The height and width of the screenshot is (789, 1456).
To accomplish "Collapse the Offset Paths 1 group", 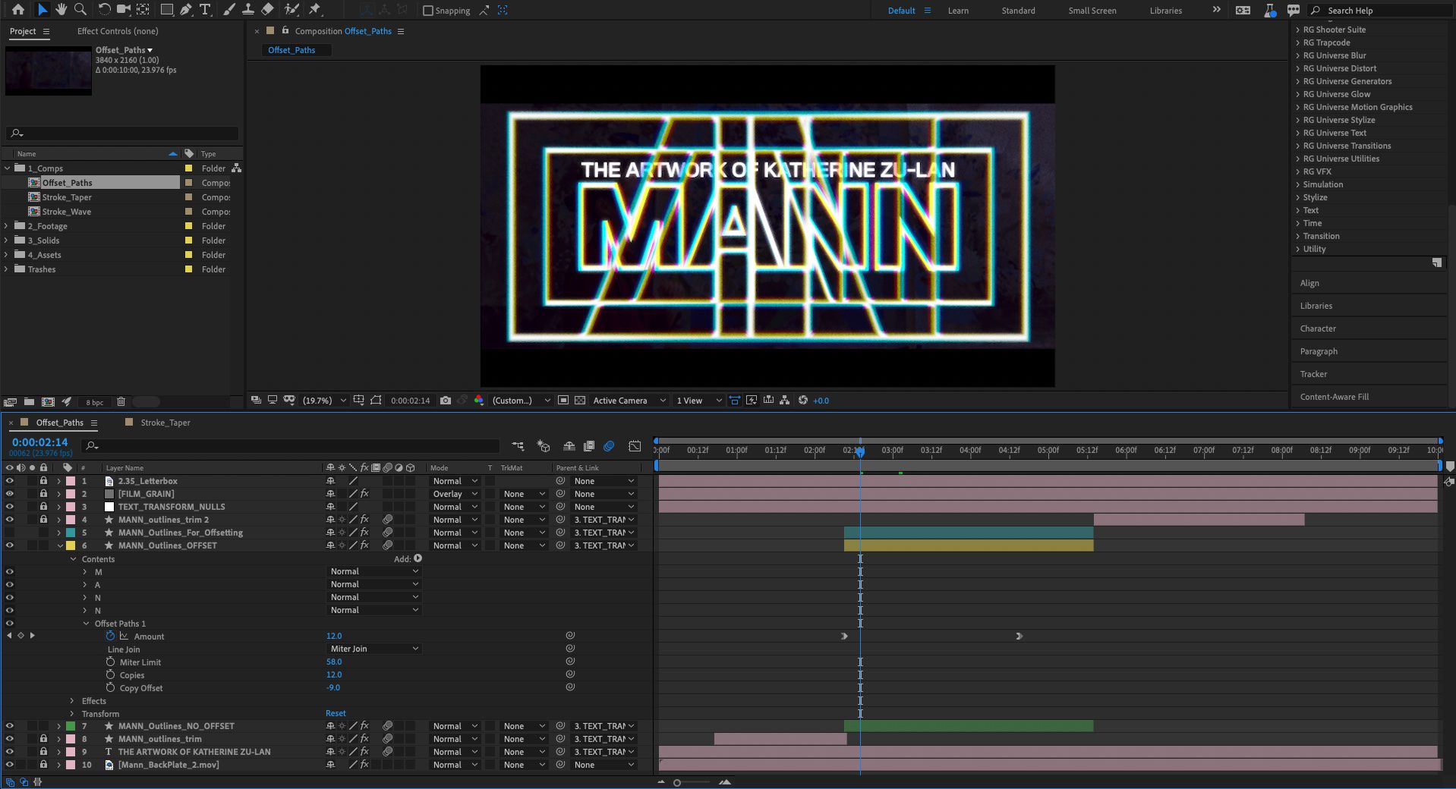I will [86, 623].
